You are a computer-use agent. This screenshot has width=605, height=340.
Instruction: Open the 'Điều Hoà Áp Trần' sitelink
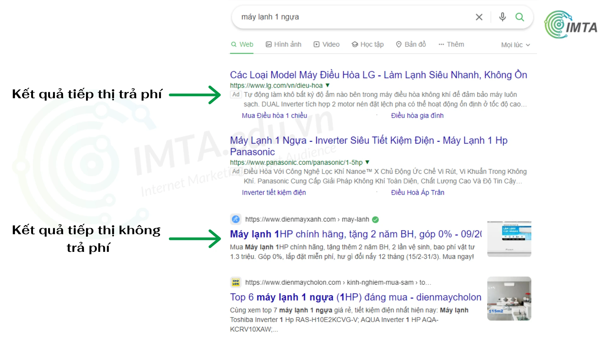pos(418,192)
